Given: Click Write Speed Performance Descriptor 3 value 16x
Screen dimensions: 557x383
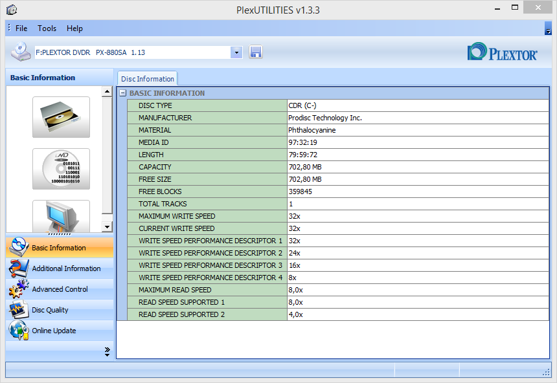Looking at the screenshot, I should click(295, 265).
